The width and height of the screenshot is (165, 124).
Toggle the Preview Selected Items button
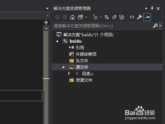pyautogui.click(x=147, y=17)
